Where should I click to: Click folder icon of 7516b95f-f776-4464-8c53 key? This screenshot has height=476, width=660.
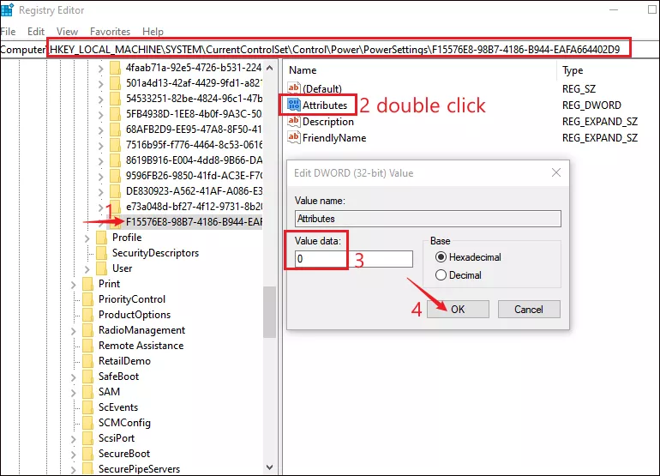coord(115,145)
